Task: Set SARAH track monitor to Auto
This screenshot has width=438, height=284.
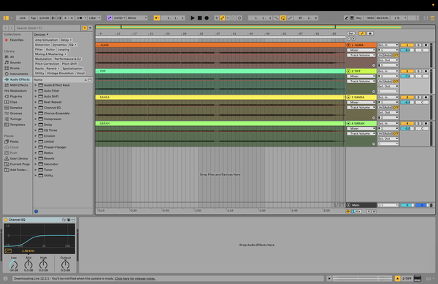Action: coord(388,133)
